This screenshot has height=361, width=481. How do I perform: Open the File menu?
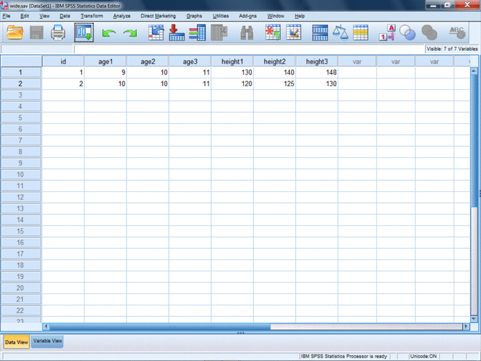click(6, 16)
